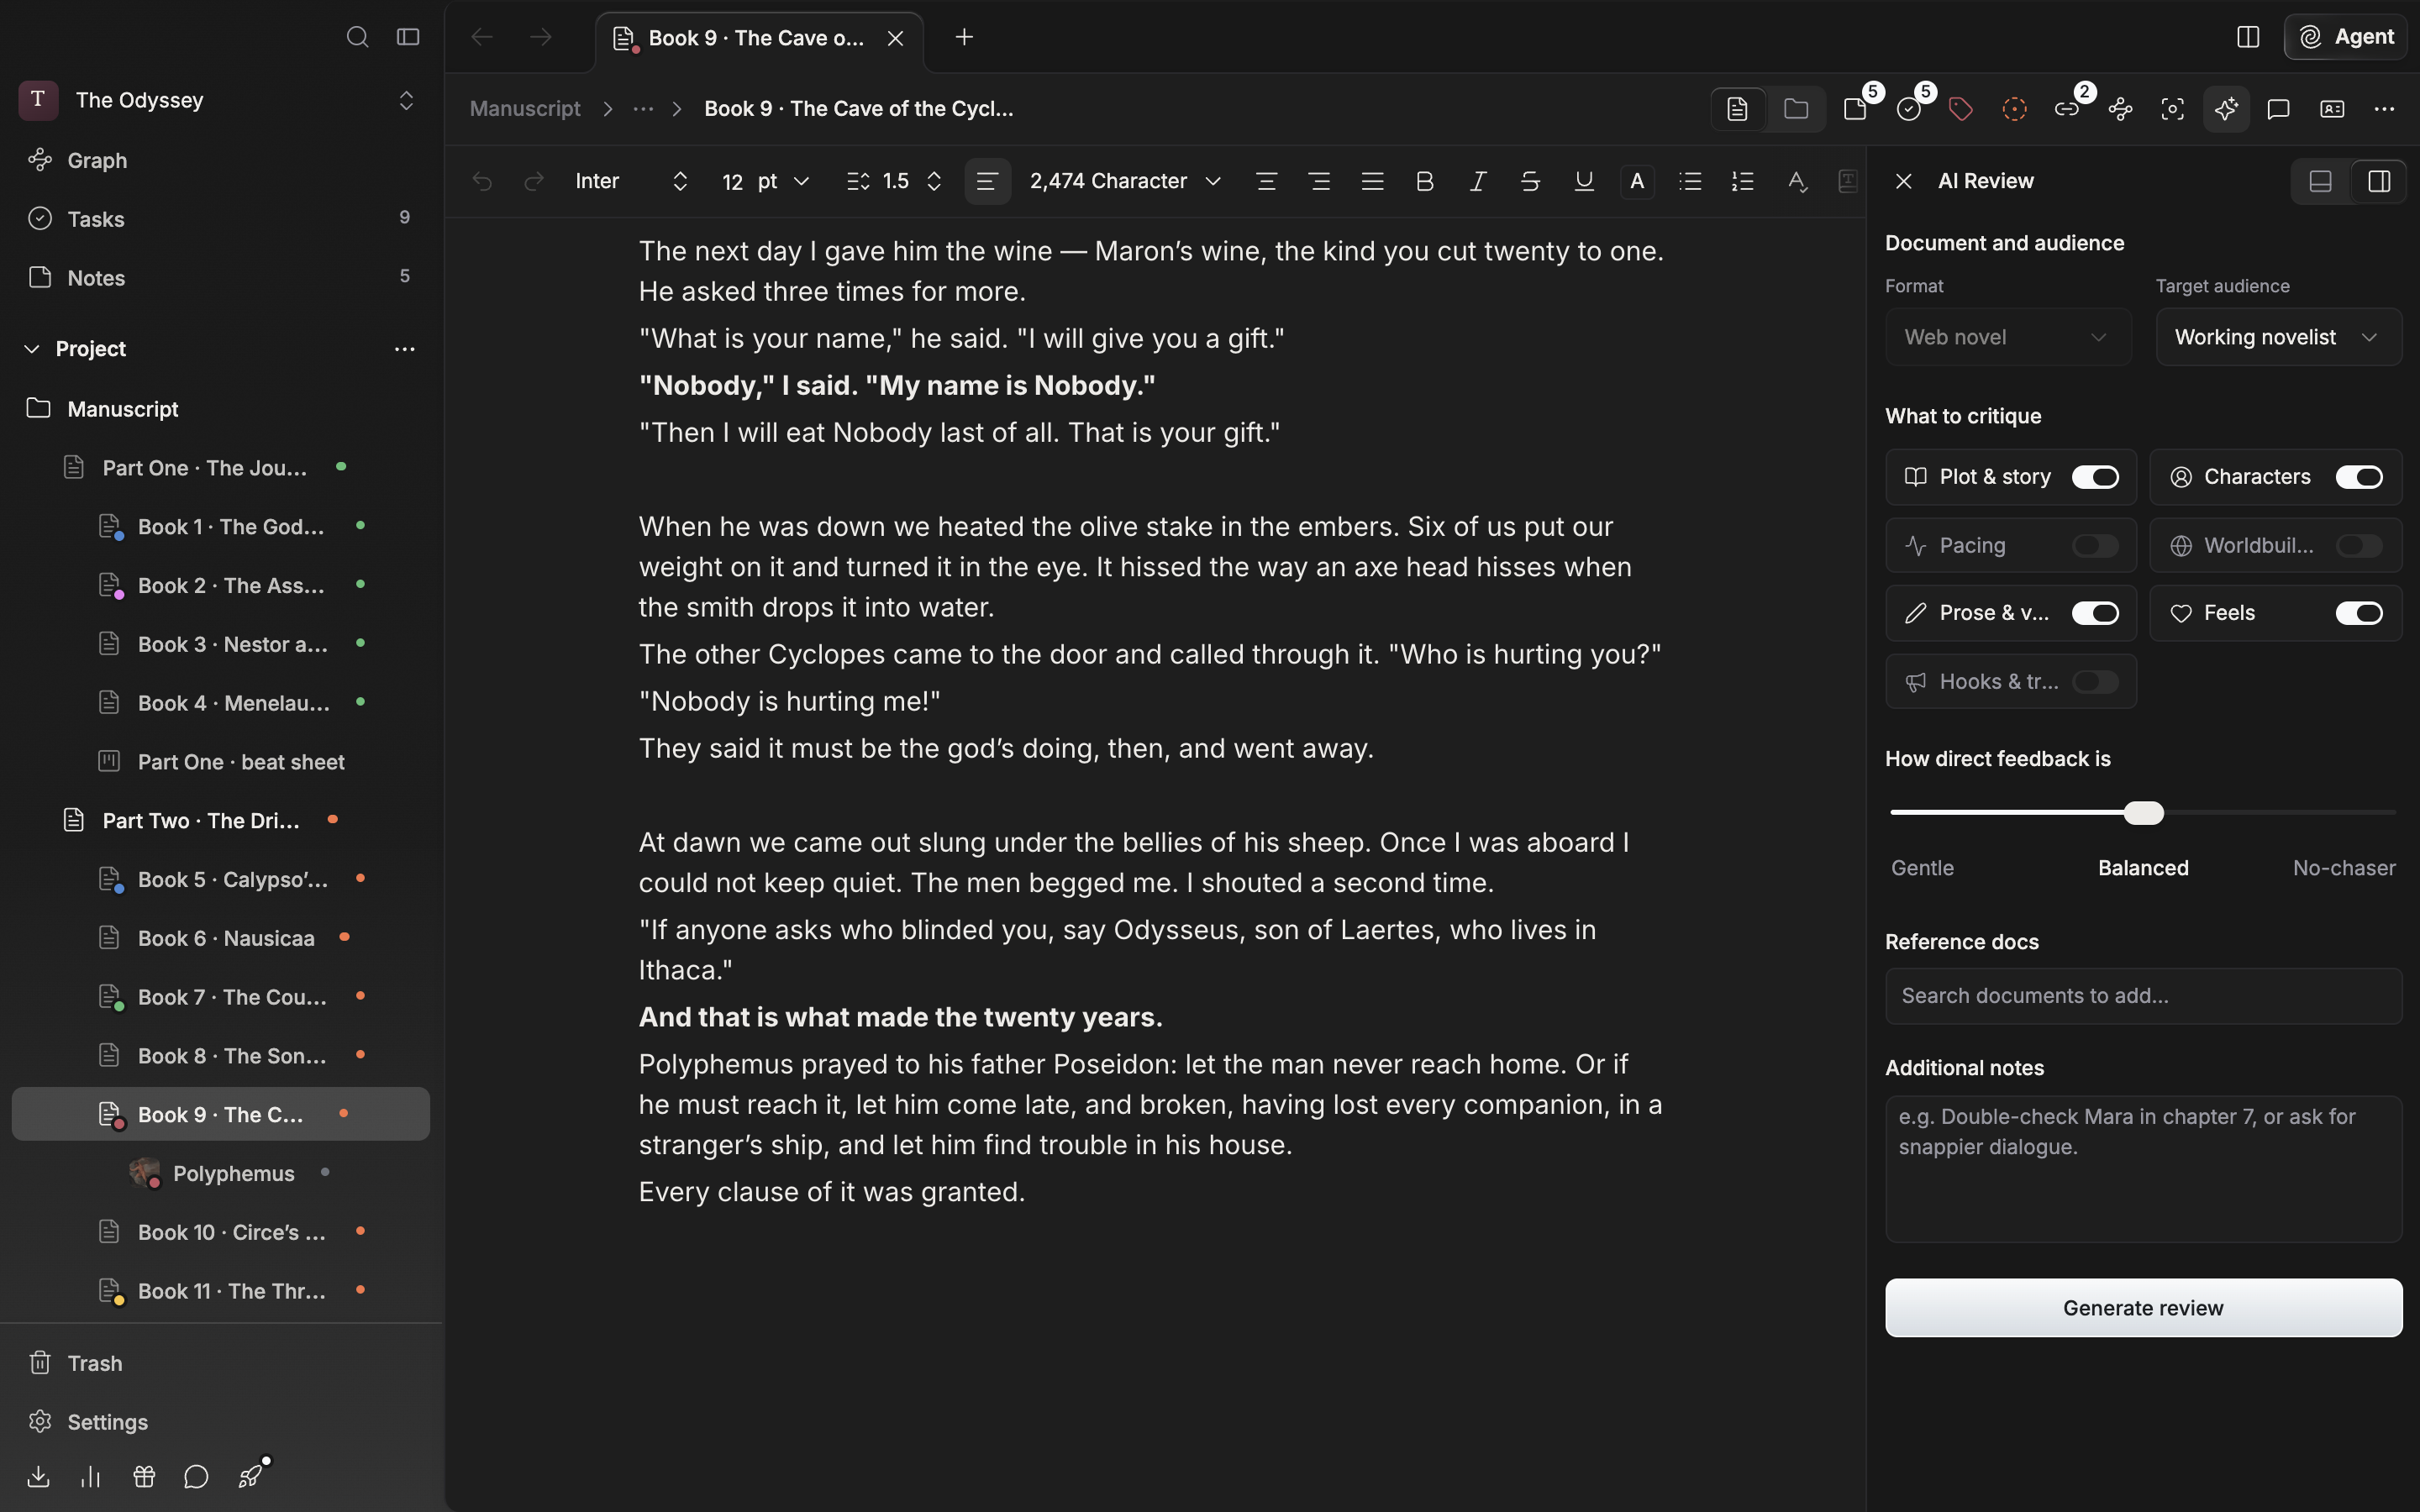Click the gift icon at sidebar bottom
The image size is (2420, 1512).
coord(144,1477)
